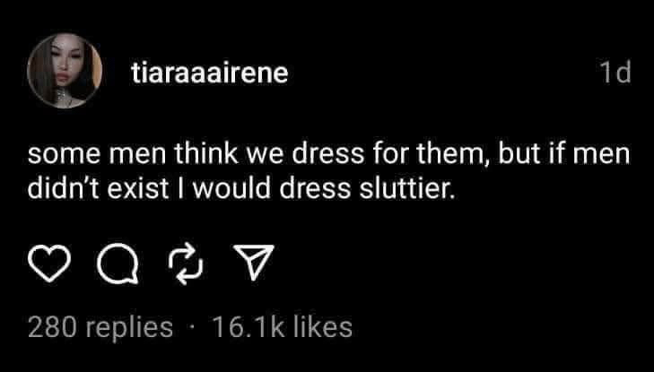This screenshot has height=372, width=654.
Task: Click the 1d timestamp
Action: [615, 74]
